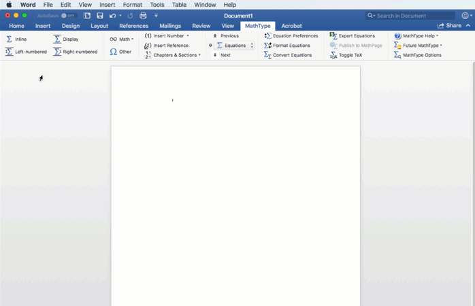Open the Format menu in menu bar
The width and height of the screenshot is (475, 306).
[x=132, y=5]
